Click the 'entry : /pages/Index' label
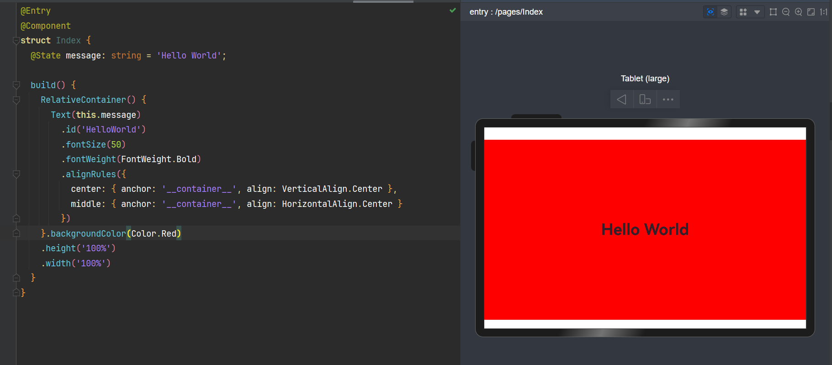 tap(506, 12)
